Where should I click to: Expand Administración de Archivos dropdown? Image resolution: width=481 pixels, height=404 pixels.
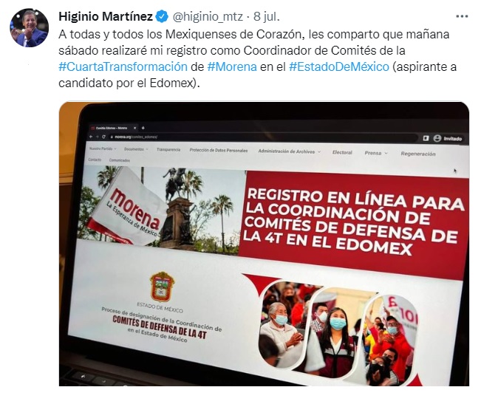coord(290,151)
